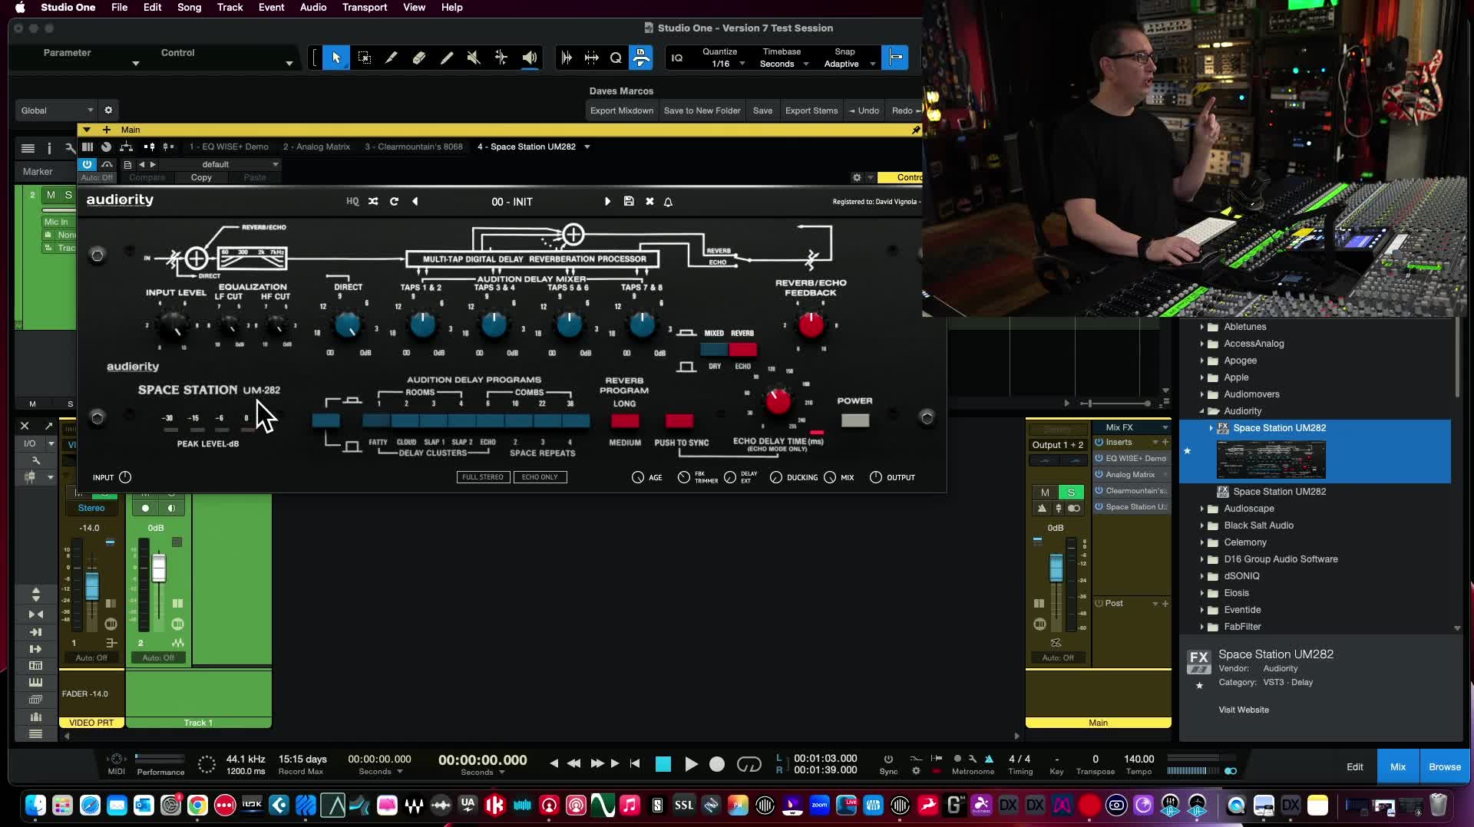The image size is (1474, 827).
Task: Select the Range tool
Action: (x=365, y=58)
